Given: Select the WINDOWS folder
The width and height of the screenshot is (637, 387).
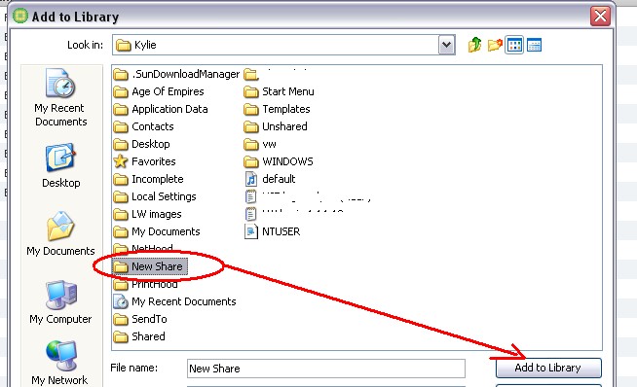Looking at the screenshot, I should pos(279,161).
